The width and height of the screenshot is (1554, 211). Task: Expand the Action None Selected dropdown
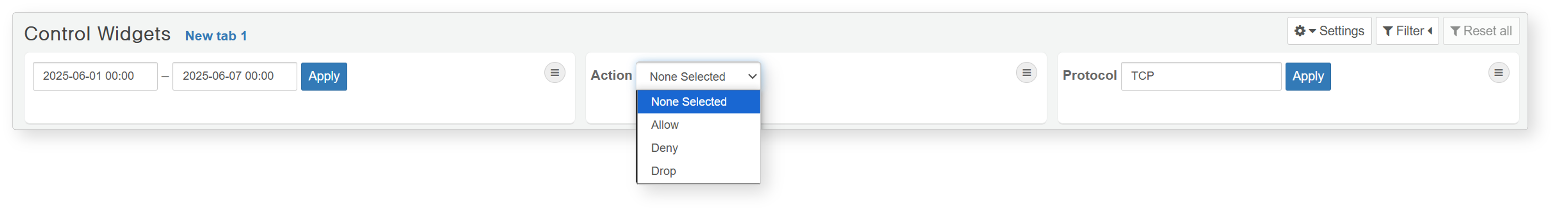(x=698, y=77)
